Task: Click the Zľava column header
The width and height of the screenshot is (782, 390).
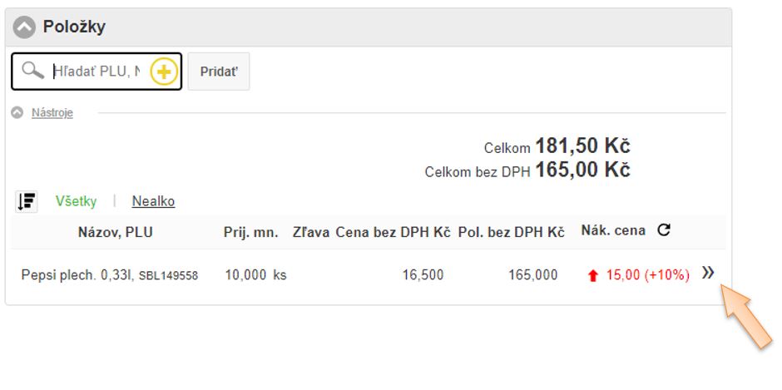Action: 311,232
